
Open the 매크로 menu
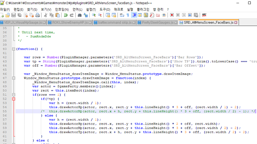(119, 10)
